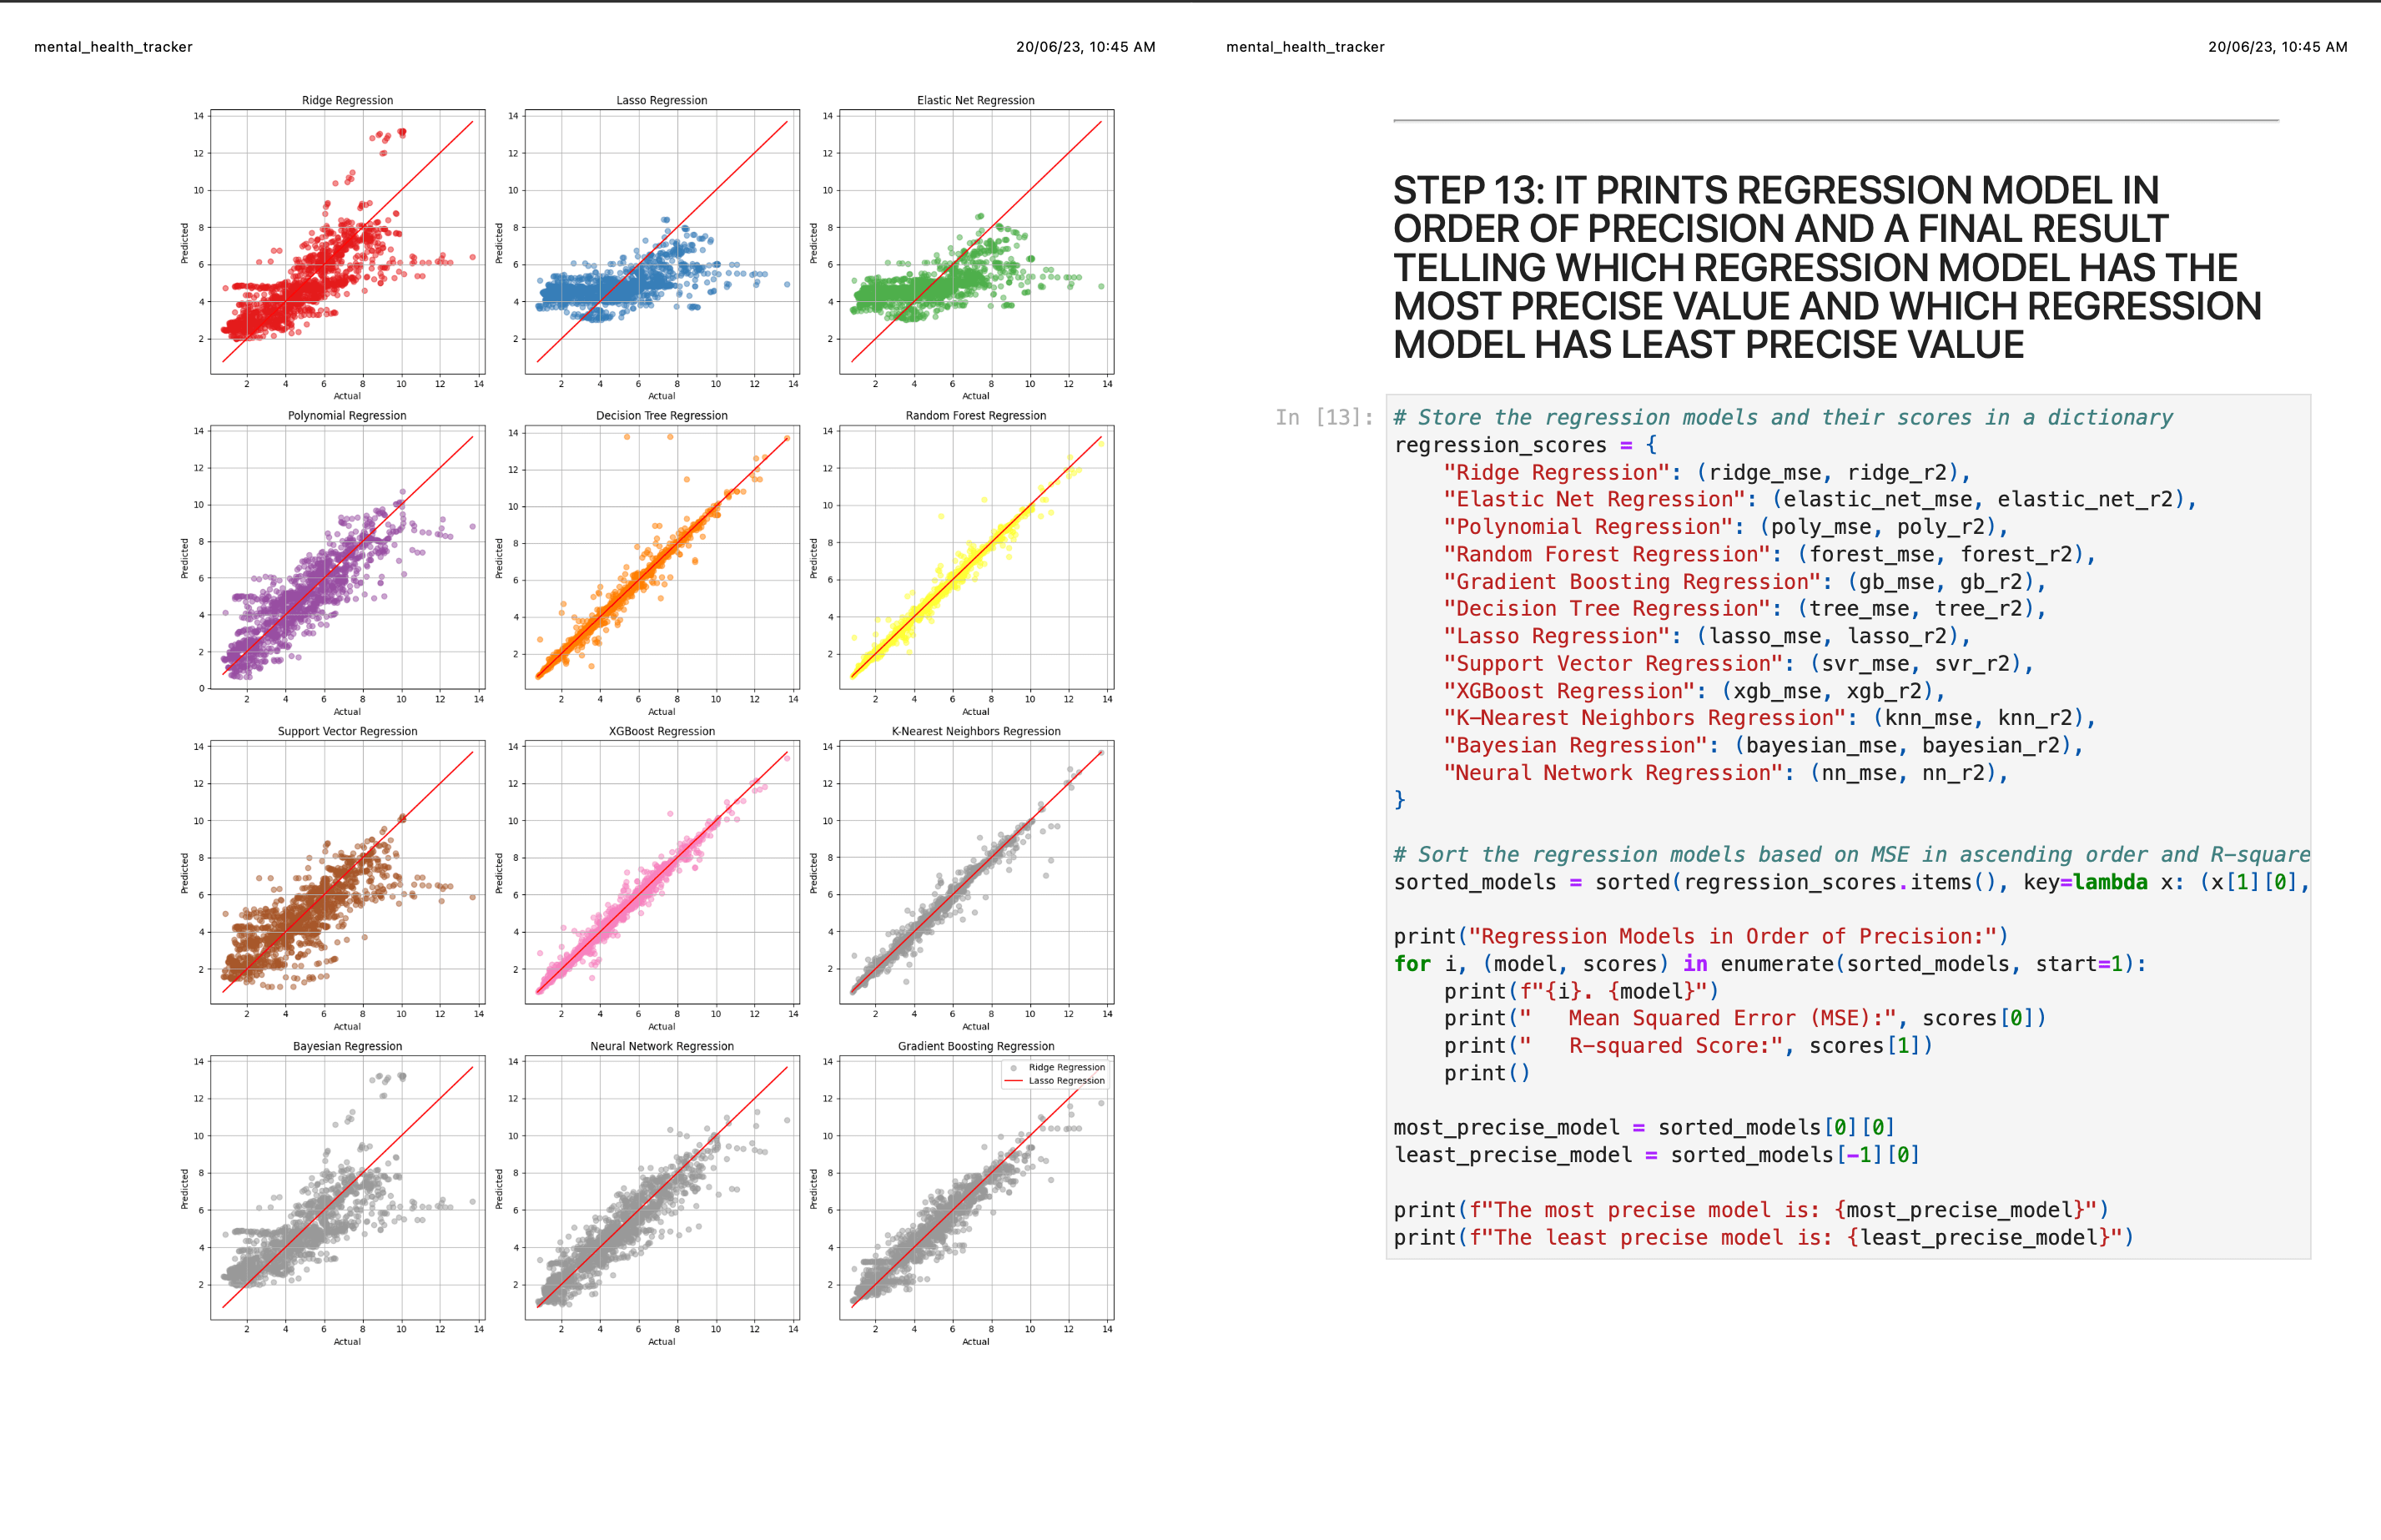The height and width of the screenshot is (1540, 2381).
Task: Click the svr_mse, svr_r2 dictionary line
Action: [x=1739, y=663]
